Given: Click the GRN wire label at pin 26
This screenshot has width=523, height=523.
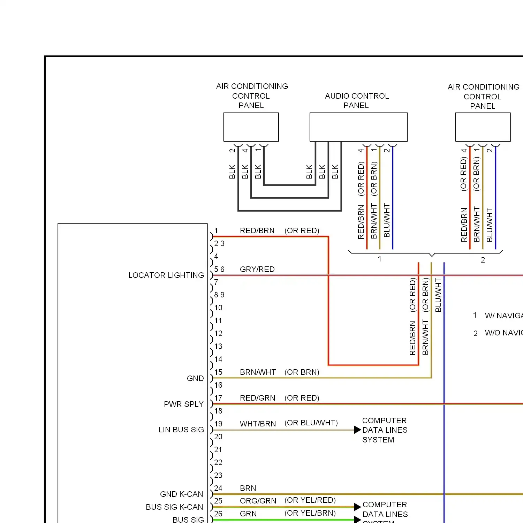Looking at the screenshot, I should [248, 514].
